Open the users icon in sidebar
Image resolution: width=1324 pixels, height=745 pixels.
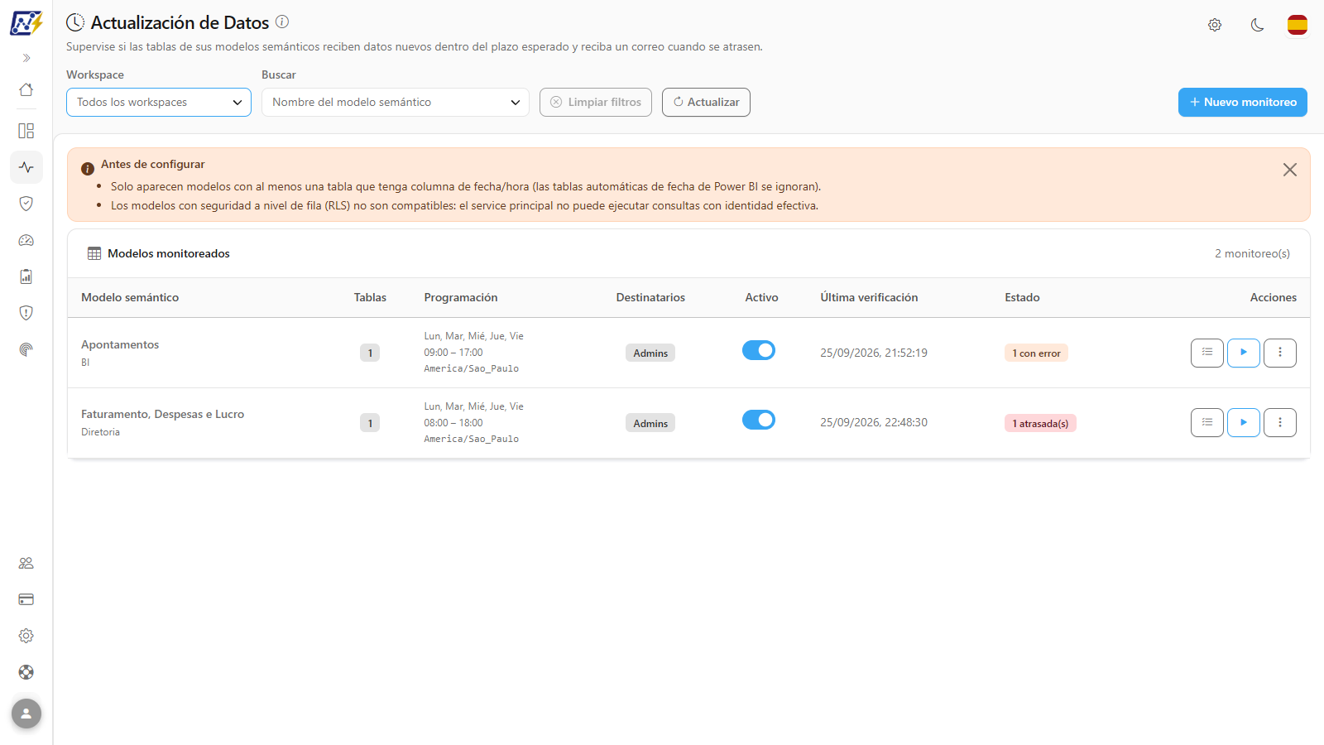pyautogui.click(x=26, y=563)
